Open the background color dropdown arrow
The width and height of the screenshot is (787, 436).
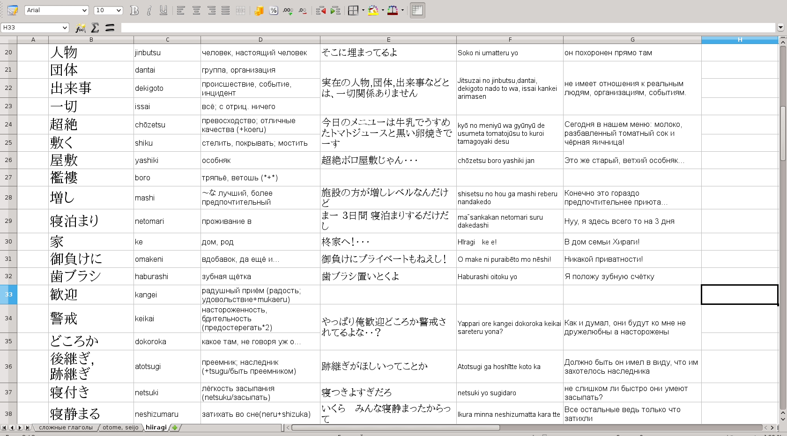click(x=383, y=10)
